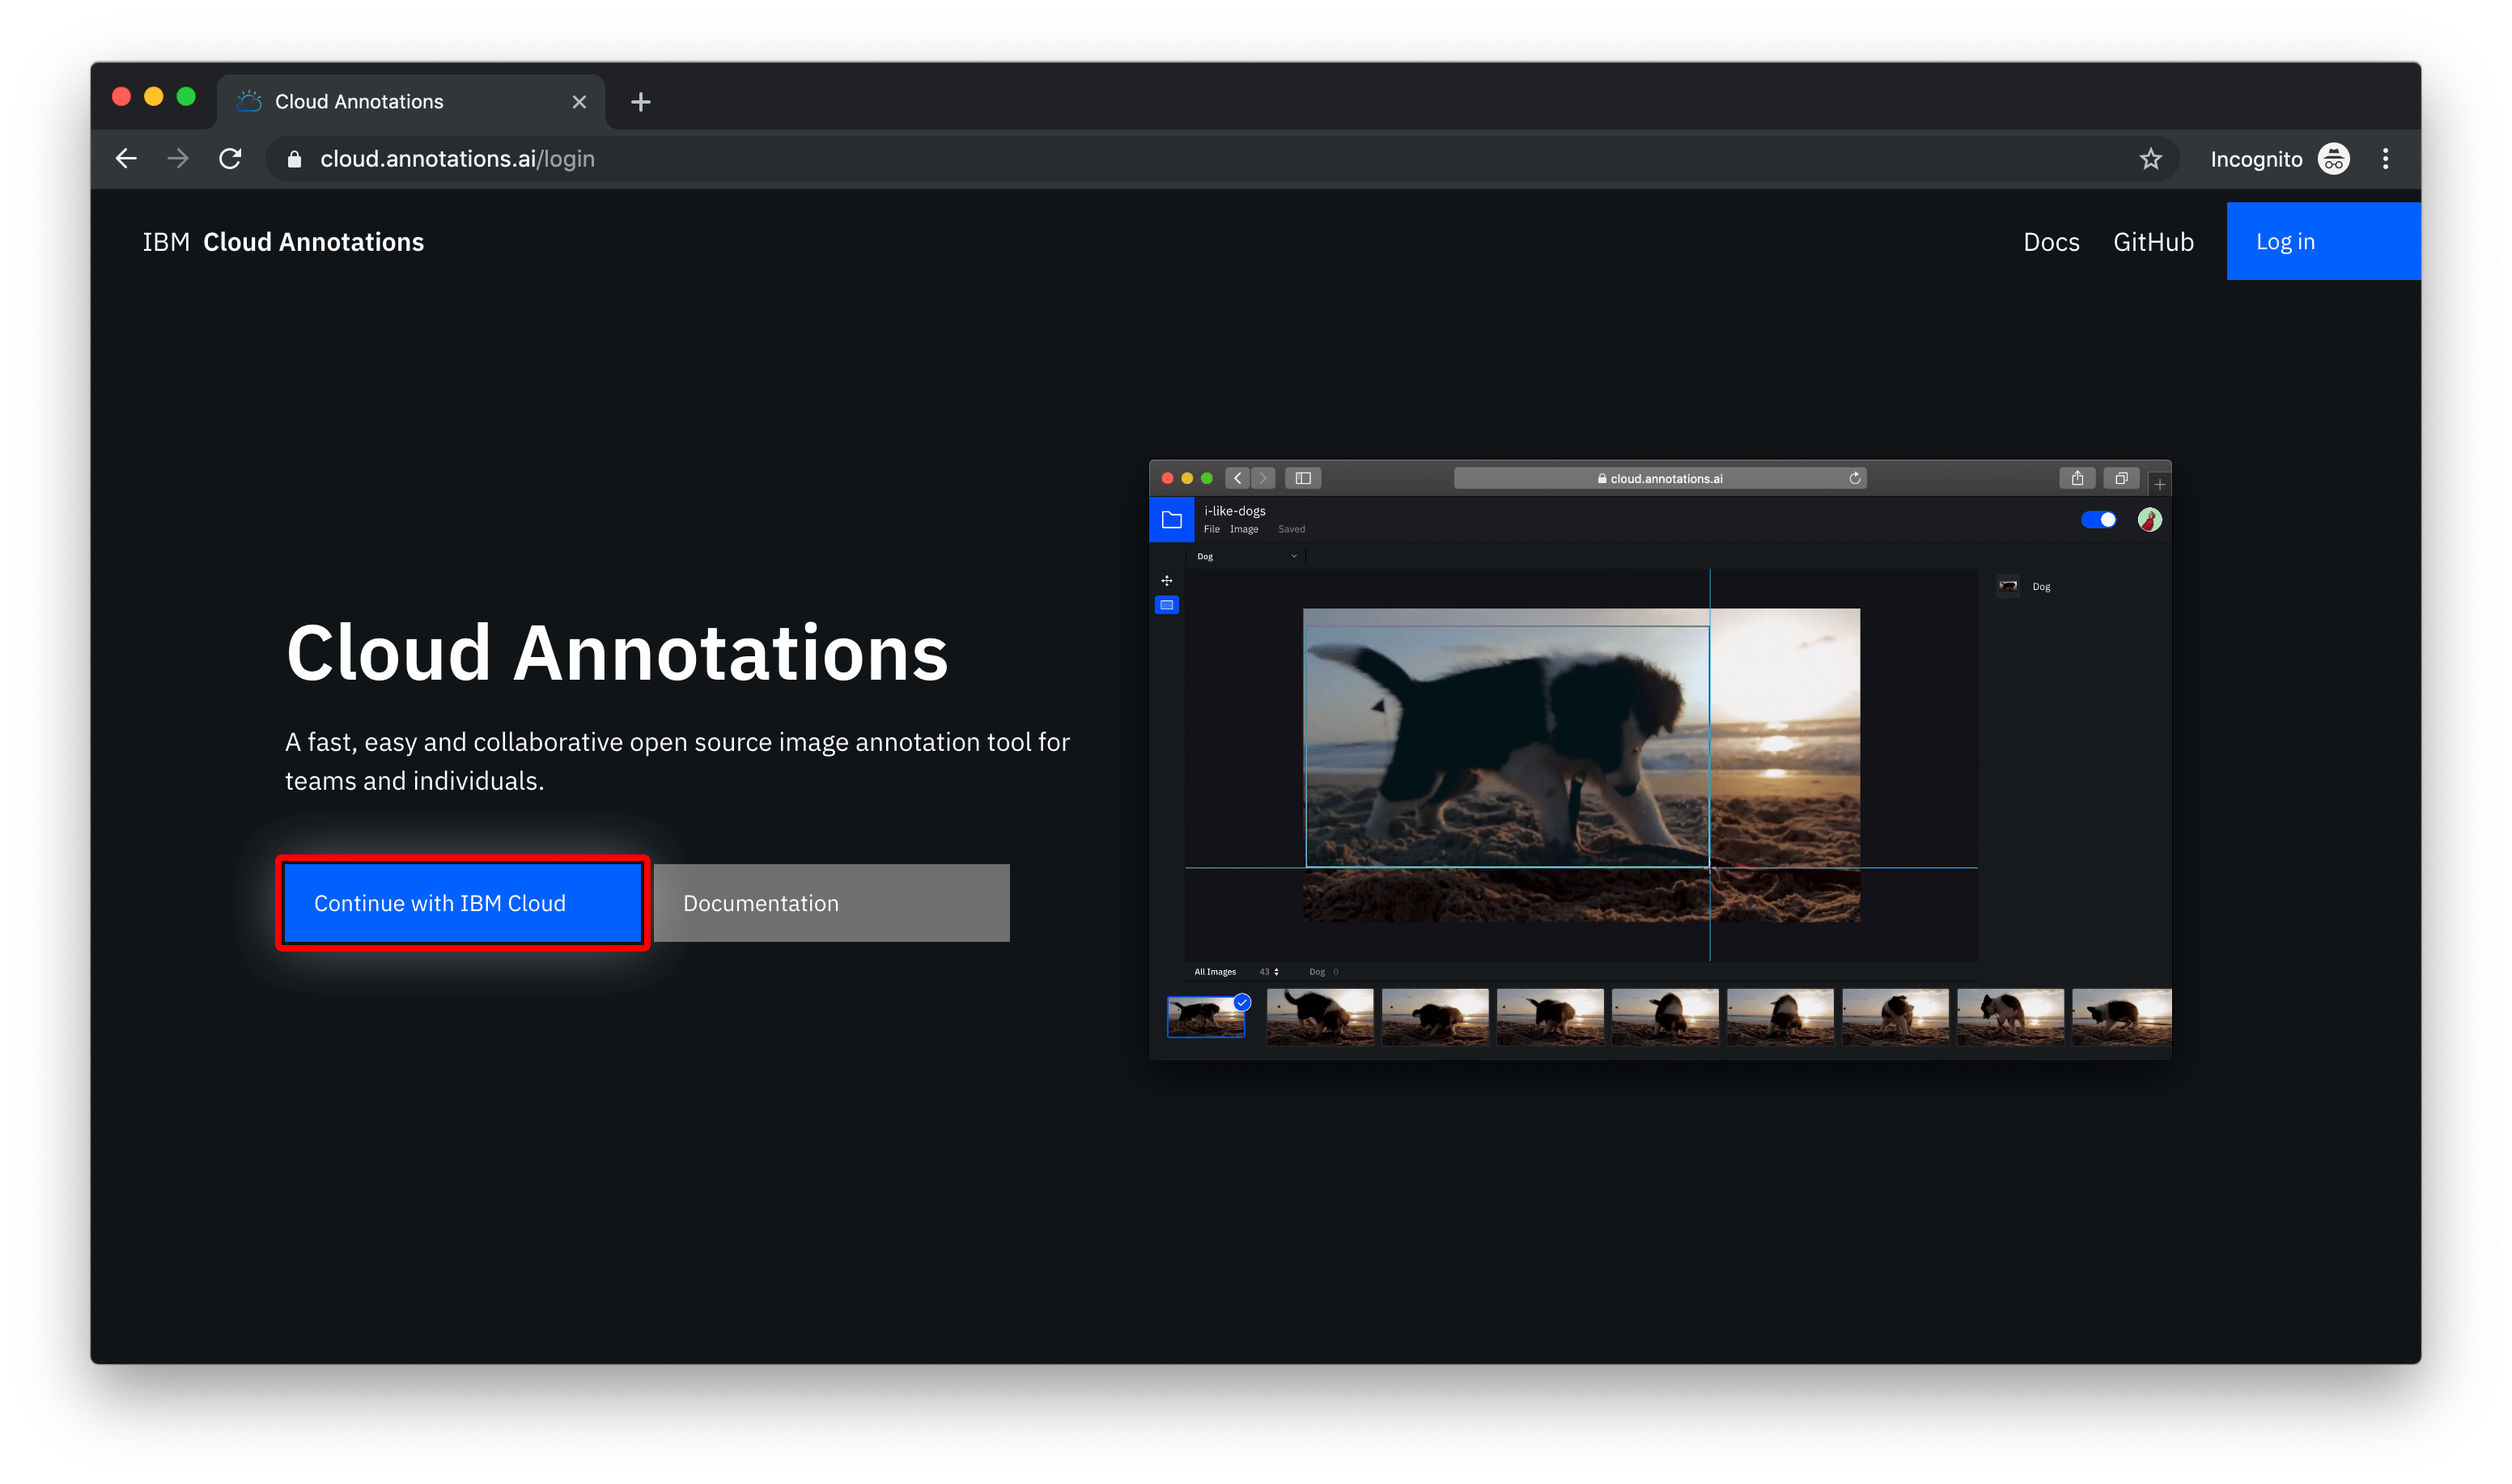Close the Cloud Annotations tab
Screen dimensions: 2512x1484
[579, 102]
